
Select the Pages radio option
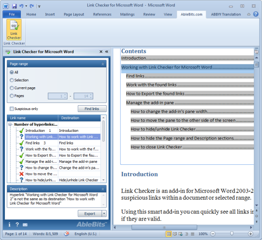[12, 96]
